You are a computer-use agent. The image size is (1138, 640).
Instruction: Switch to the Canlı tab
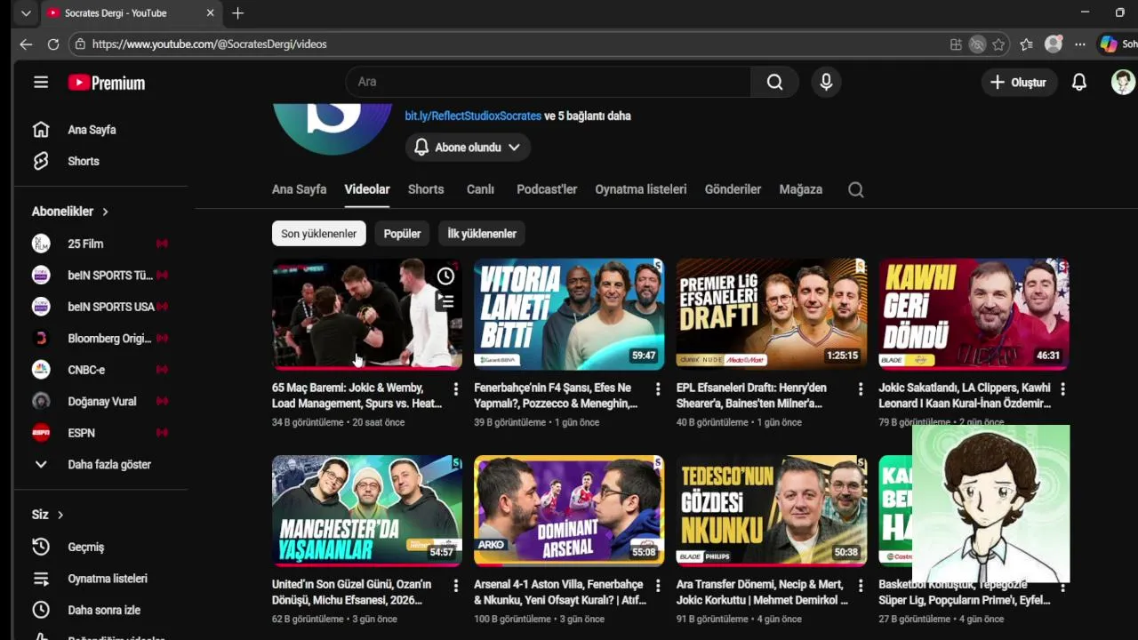(x=480, y=189)
